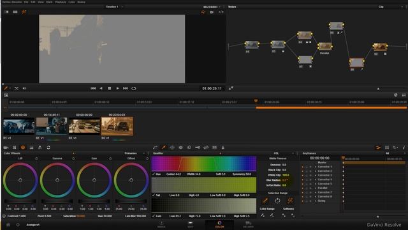Open the Scopes palette icon

(x=387, y=148)
